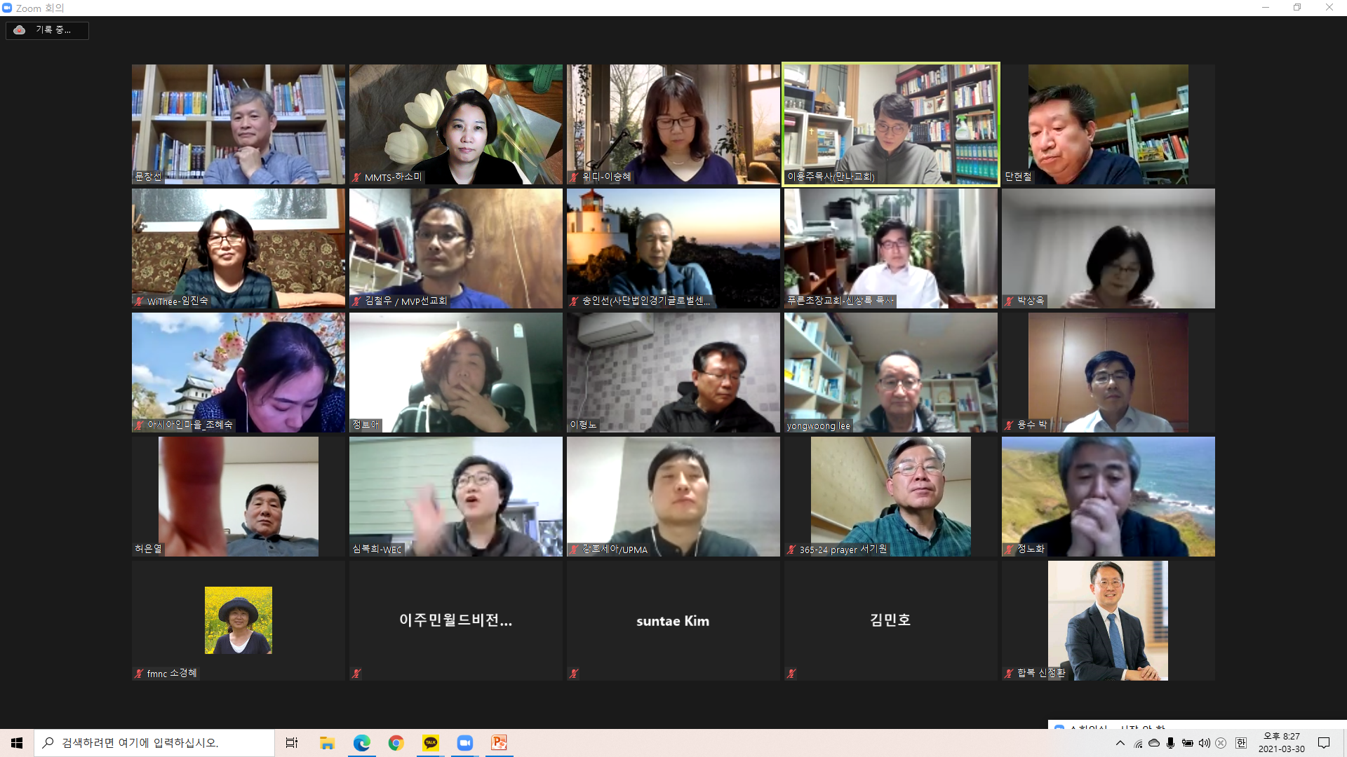The width and height of the screenshot is (1347, 757).
Task: Open Task View in the taskbar
Action: (292, 743)
